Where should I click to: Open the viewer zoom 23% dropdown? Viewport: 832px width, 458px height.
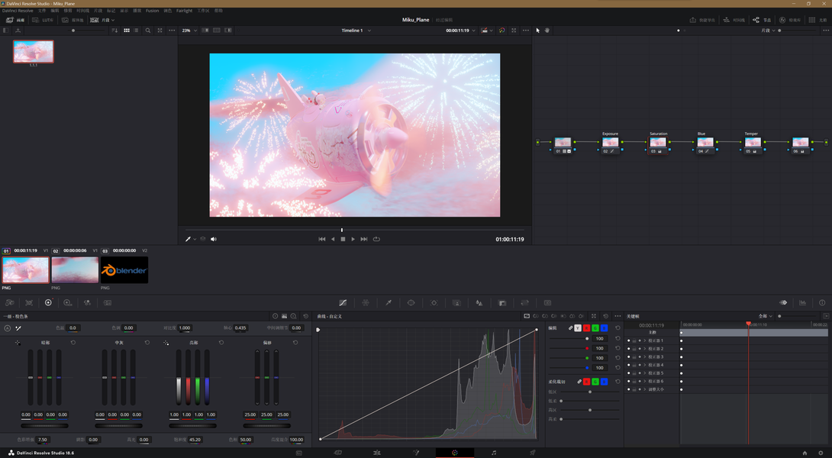point(189,31)
